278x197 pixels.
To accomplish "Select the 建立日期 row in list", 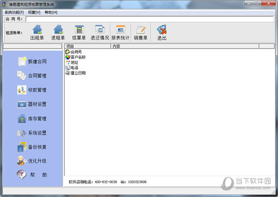I will [75, 73].
